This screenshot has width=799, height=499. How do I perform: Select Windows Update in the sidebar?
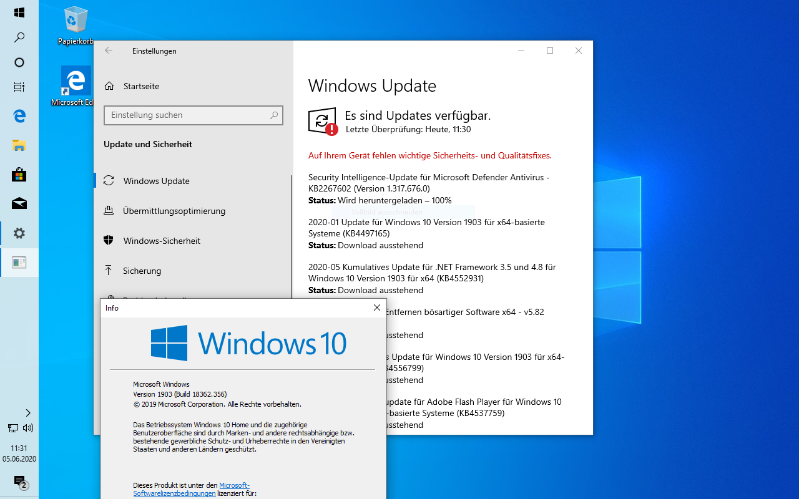[192, 181]
